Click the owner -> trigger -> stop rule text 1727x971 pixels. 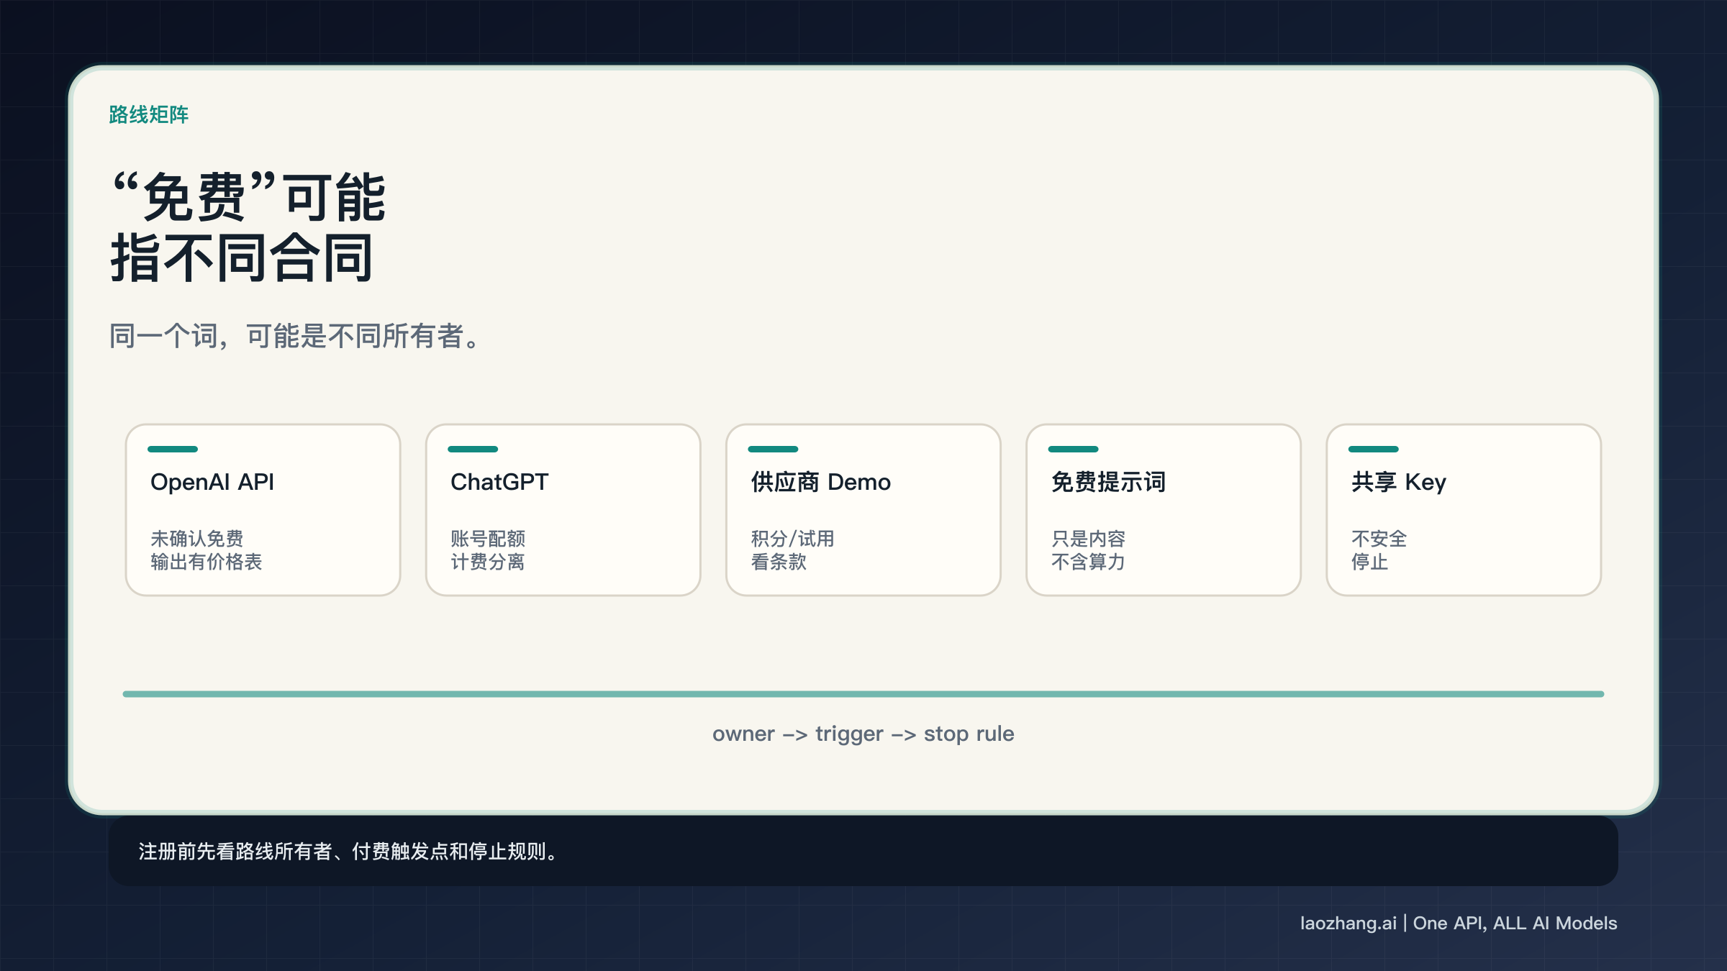[x=863, y=734]
